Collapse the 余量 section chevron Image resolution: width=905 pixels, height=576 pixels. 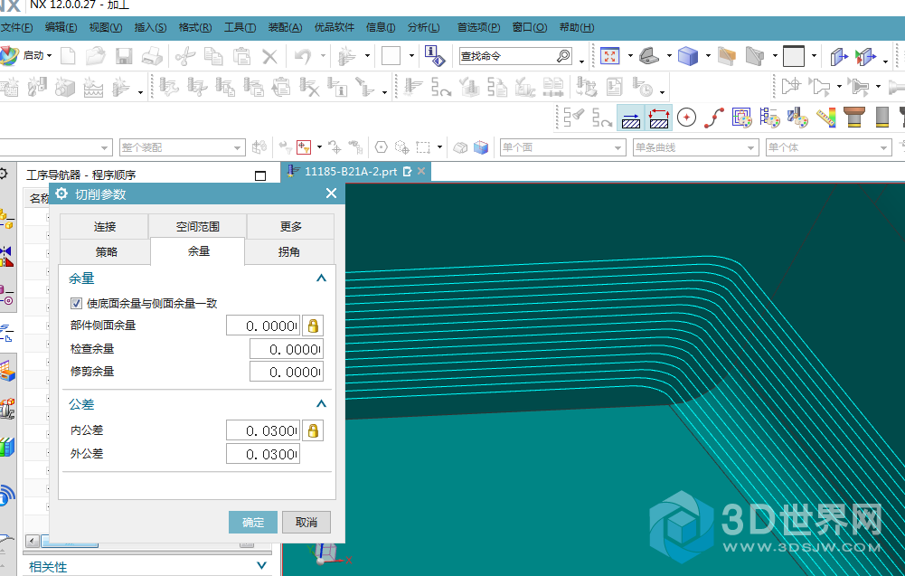pos(322,279)
